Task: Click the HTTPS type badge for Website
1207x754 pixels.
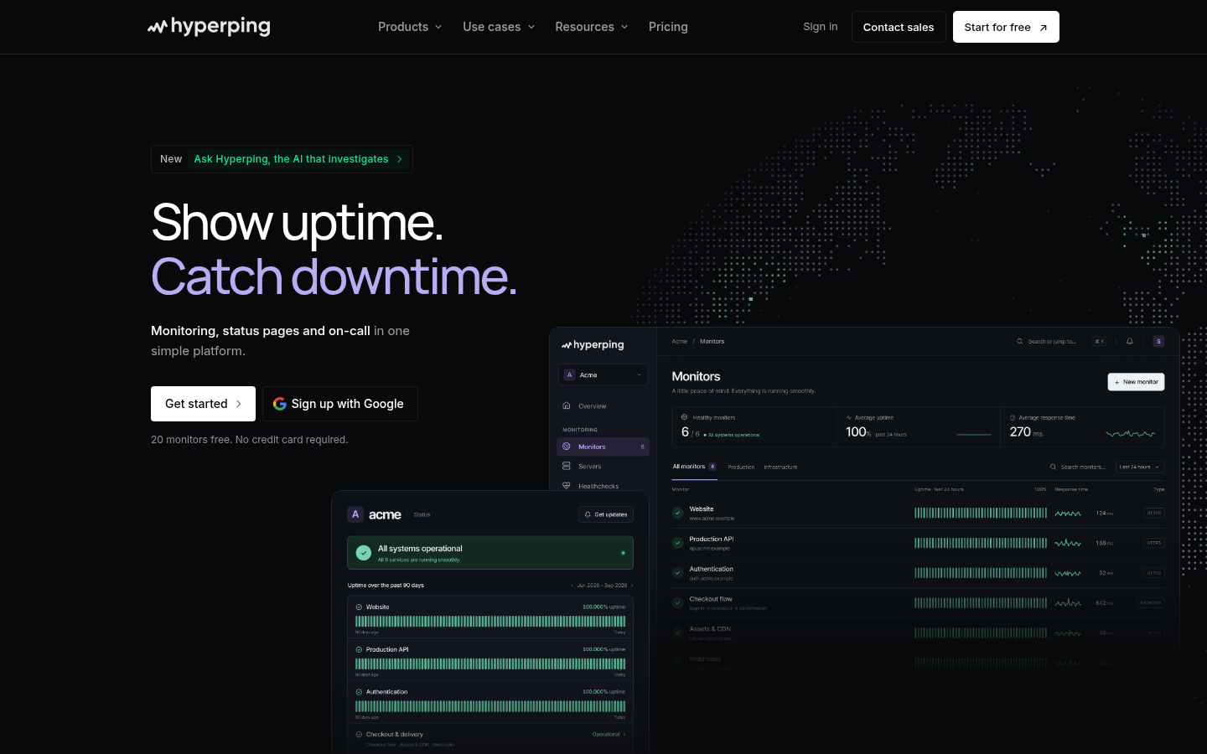Action: 1154,513
